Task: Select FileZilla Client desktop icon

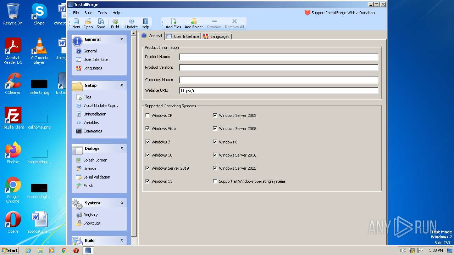Action: [13, 118]
